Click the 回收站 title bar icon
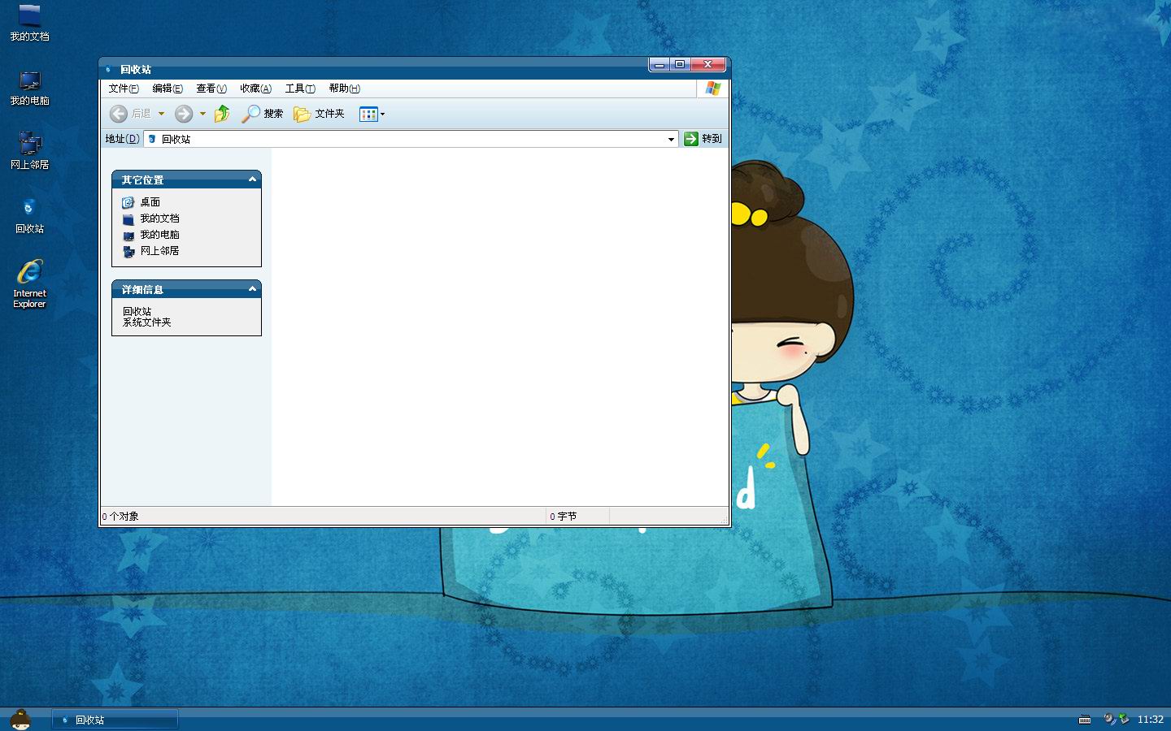Screen dimensions: 1171x731 (108, 70)
